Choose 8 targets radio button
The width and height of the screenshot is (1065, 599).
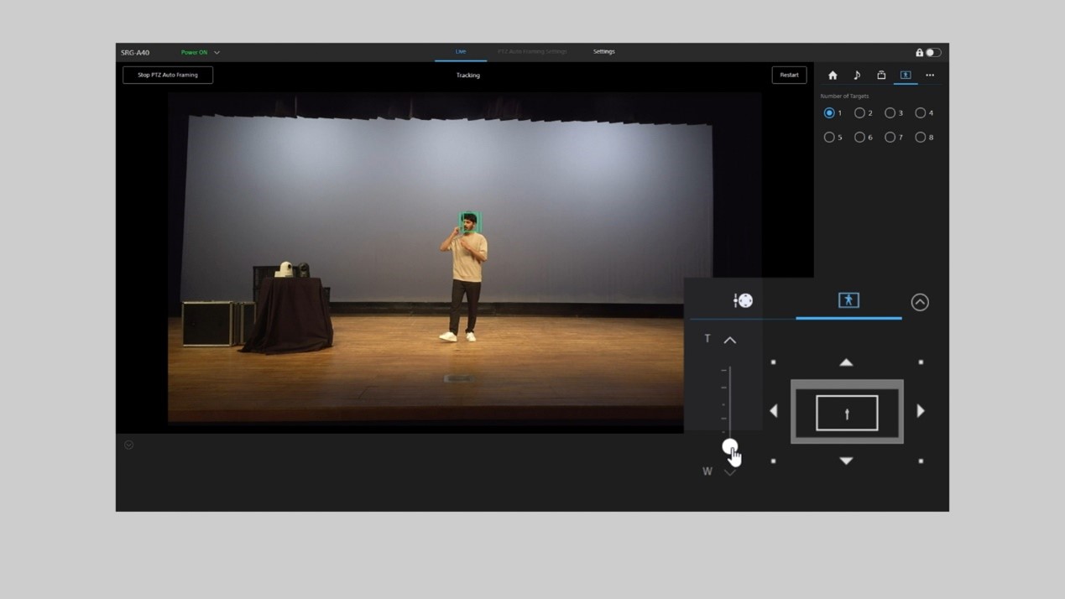coord(921,138)
